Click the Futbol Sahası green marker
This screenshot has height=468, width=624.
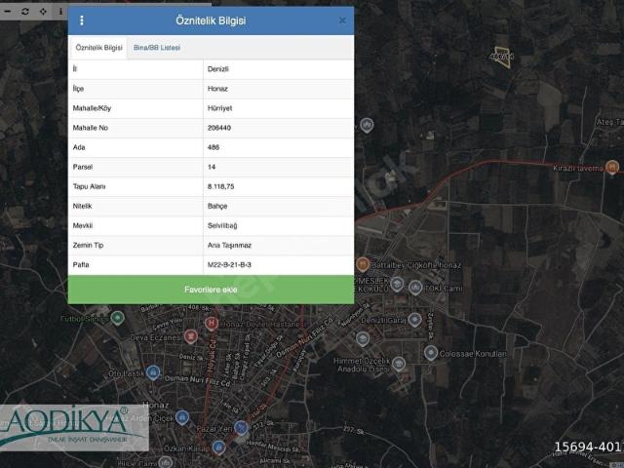point(117,318)
